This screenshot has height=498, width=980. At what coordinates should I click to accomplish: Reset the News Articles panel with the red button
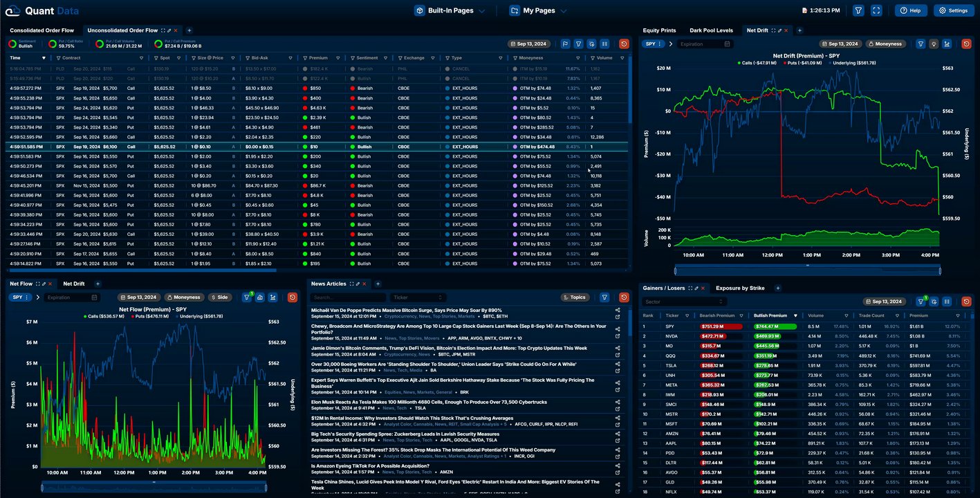[x=625, y=297]
